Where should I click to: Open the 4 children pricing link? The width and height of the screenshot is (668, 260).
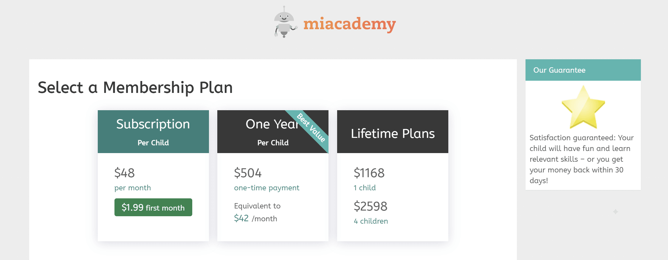tap(371, 221)
